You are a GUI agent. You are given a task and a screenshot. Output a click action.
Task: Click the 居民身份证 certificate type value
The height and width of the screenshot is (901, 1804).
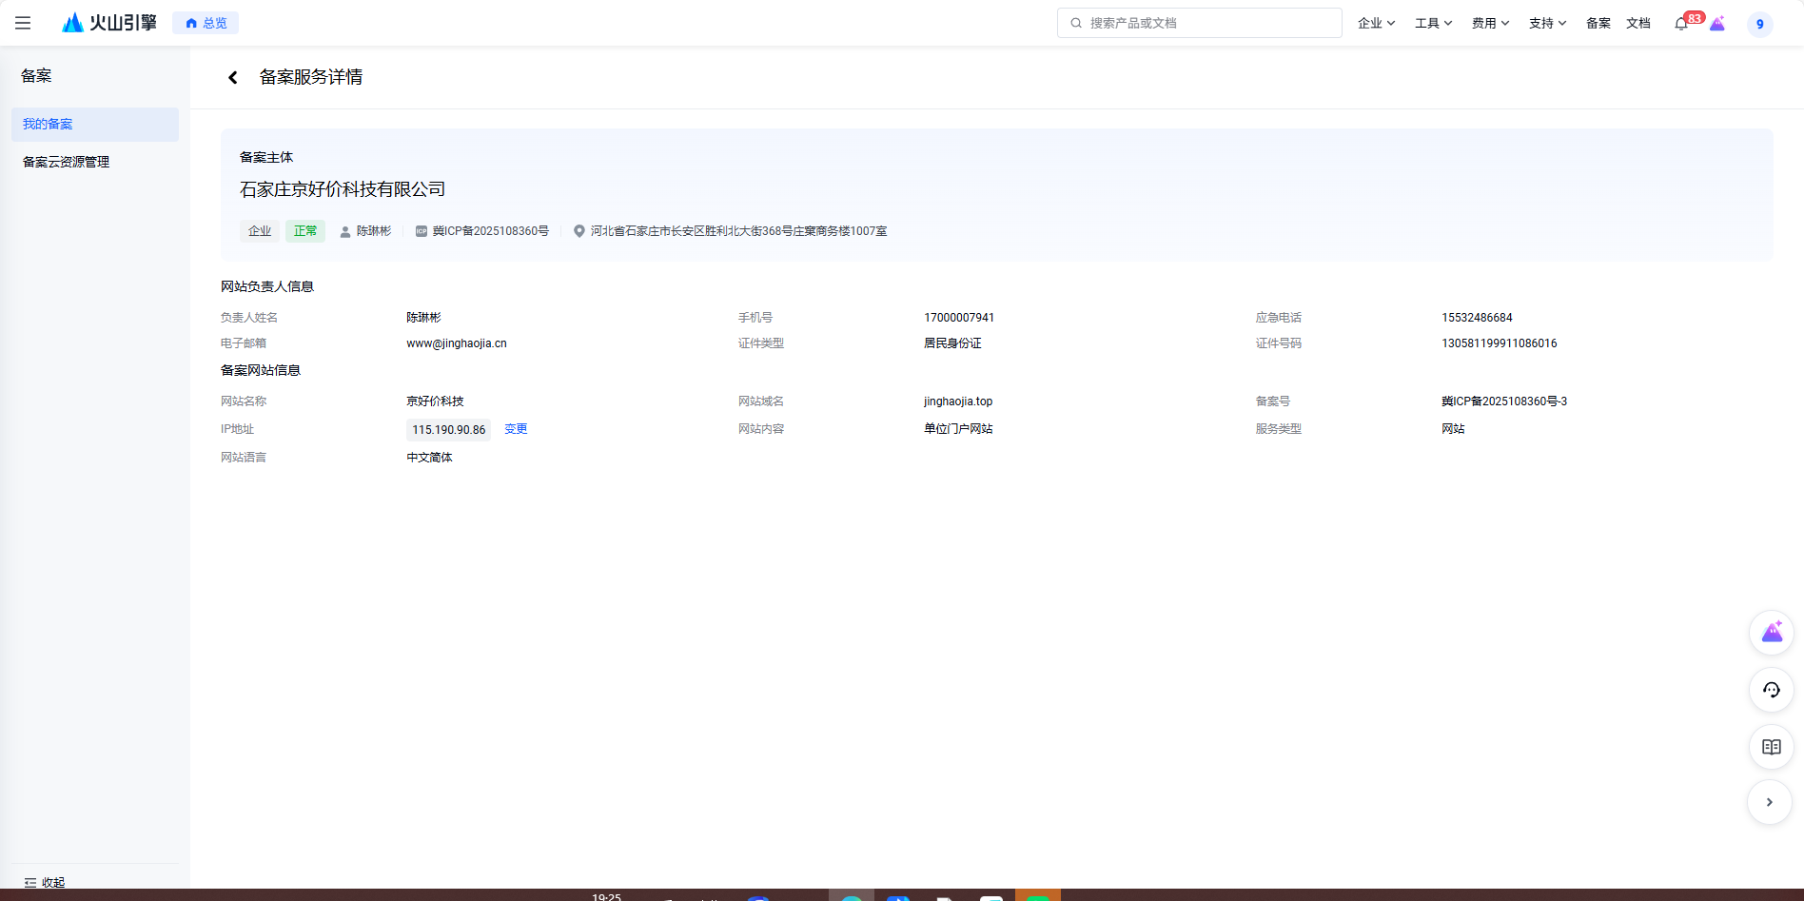coord(952,343)
